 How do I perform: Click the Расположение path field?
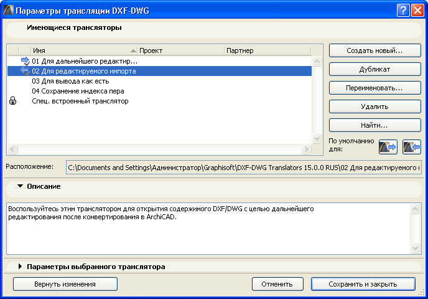click(244, 167)
